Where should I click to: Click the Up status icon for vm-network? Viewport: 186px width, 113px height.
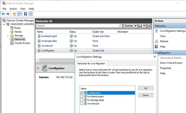click(71, 46)
